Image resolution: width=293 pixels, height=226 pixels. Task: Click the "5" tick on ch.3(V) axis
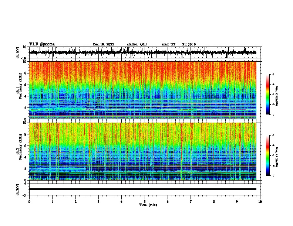click(26, 184)
